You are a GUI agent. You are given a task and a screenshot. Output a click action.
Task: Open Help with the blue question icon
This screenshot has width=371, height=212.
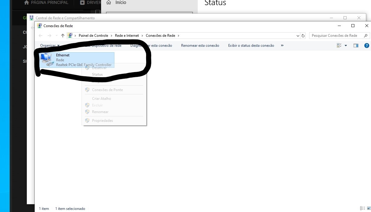367,46
